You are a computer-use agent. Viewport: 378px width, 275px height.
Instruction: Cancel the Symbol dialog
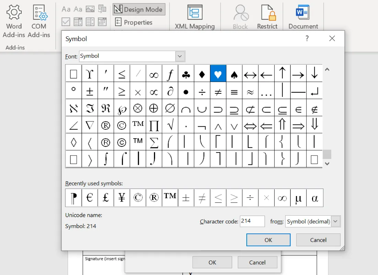pos(318,240)
